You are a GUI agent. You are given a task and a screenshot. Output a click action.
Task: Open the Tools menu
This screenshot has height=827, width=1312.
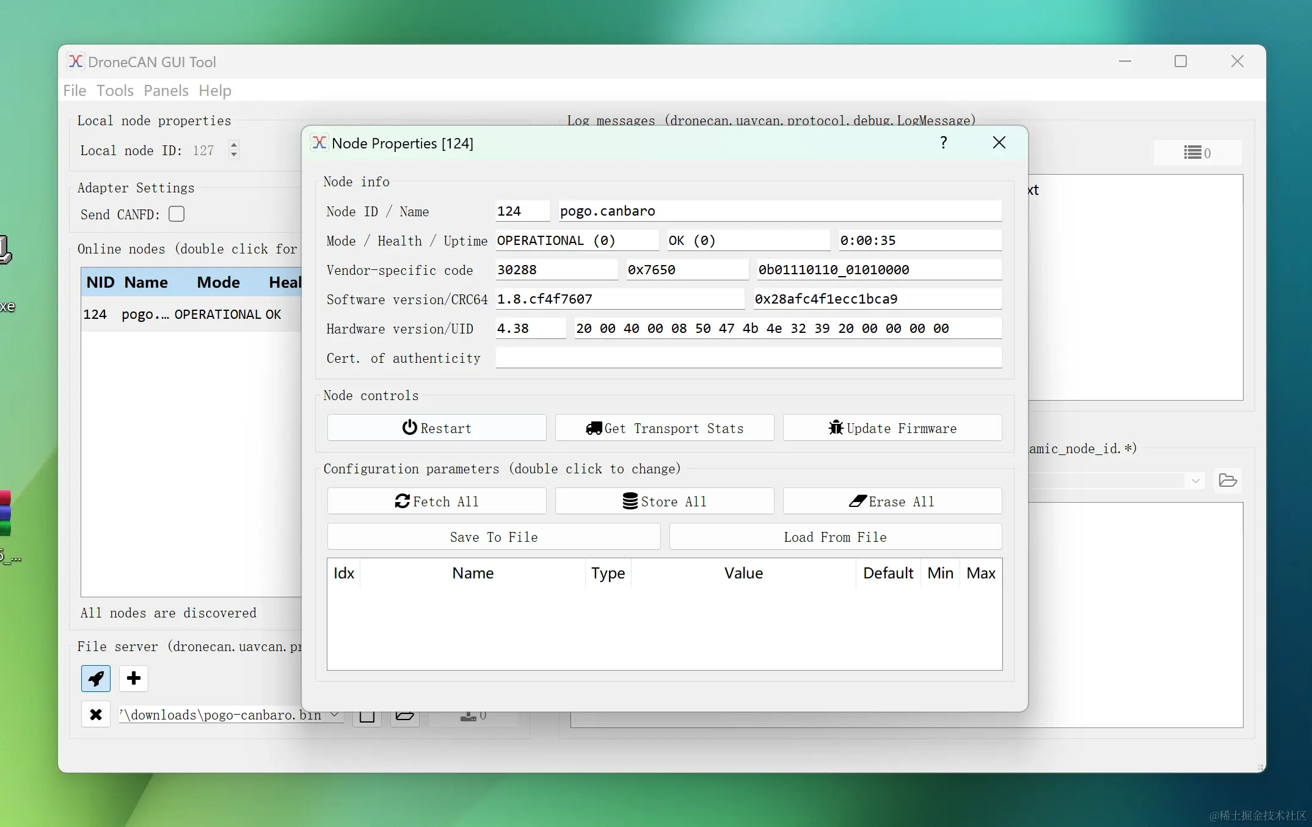pyautogui.click(x=115, y=91)
